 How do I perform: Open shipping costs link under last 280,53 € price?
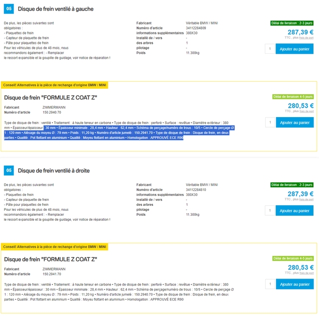tap(307, 273)
